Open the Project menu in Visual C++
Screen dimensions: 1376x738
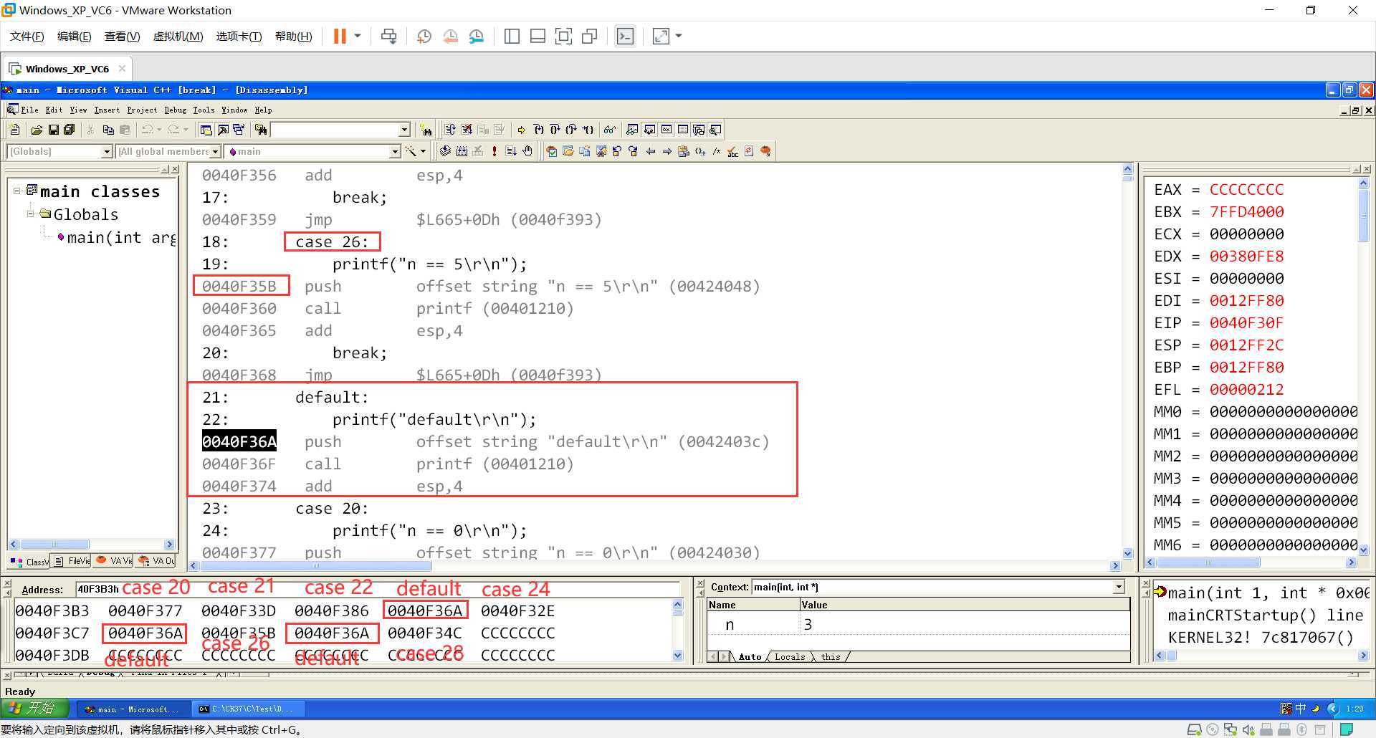pyautogui.click(x=142, y=110)
